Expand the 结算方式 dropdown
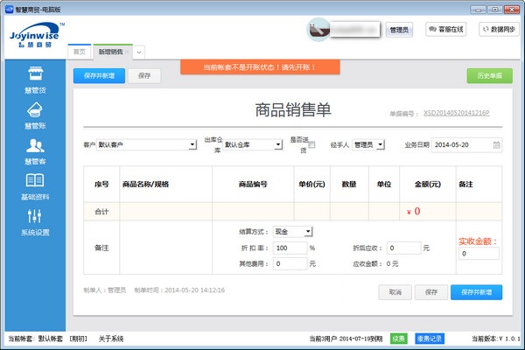Screen dimensions: 525x350 point(308,231)
